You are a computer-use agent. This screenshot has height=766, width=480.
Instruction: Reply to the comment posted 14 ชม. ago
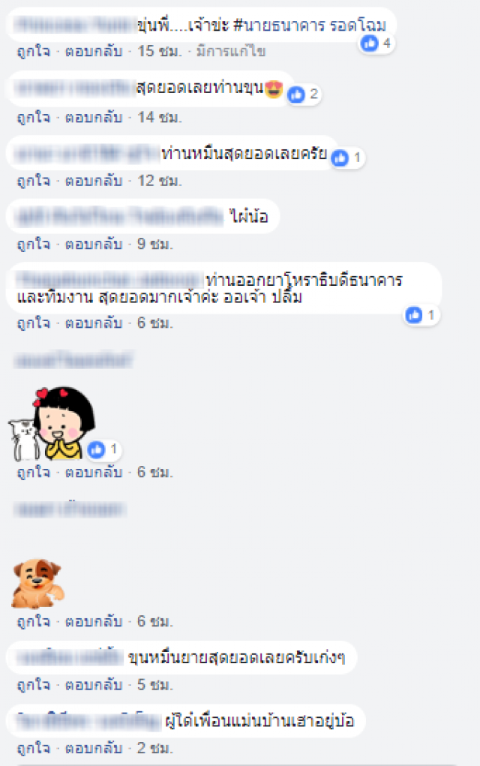[x=94, y=117]
